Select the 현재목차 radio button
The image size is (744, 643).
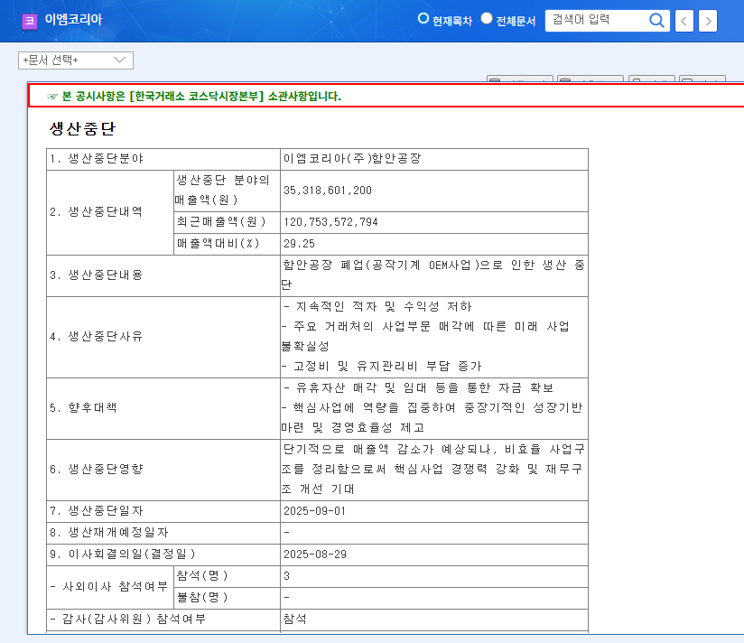(423, 18)
